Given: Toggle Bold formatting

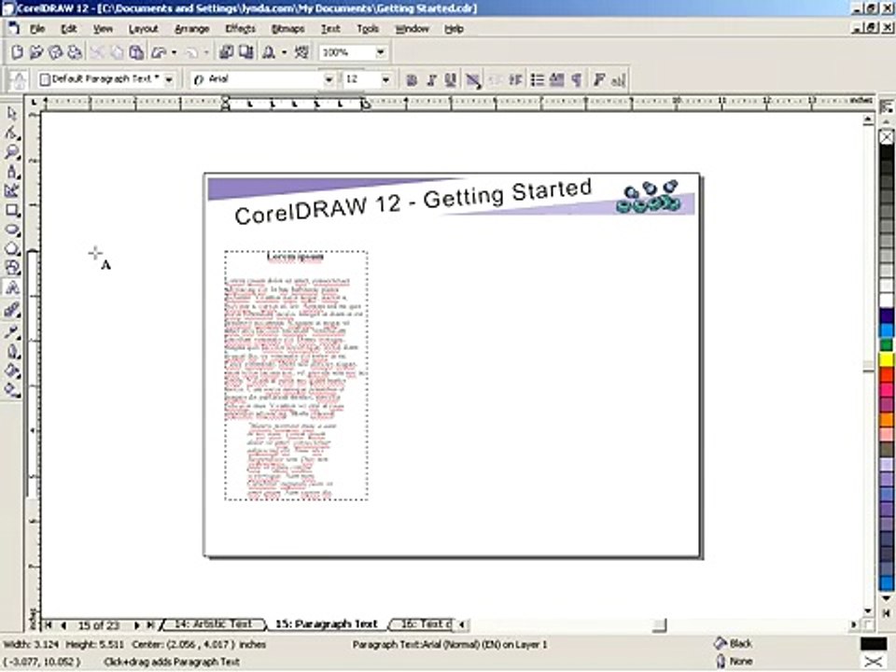Looking at the screenshot, I should coord(412,80).
